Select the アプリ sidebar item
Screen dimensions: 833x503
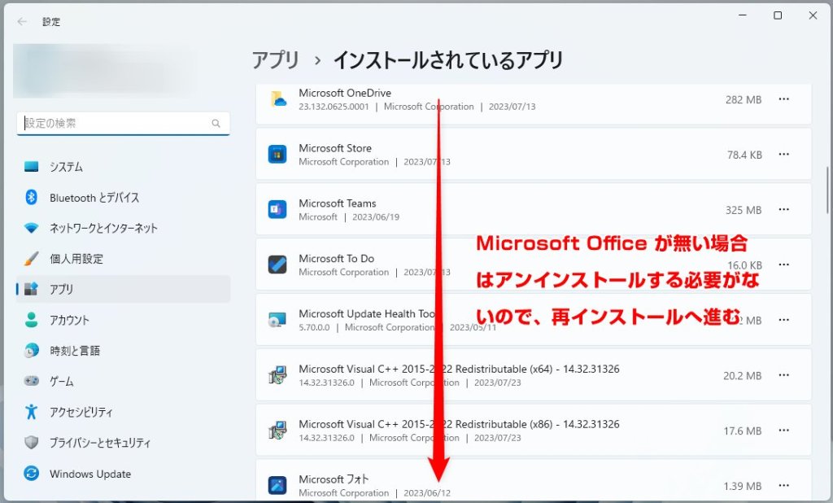coord(124,289)
